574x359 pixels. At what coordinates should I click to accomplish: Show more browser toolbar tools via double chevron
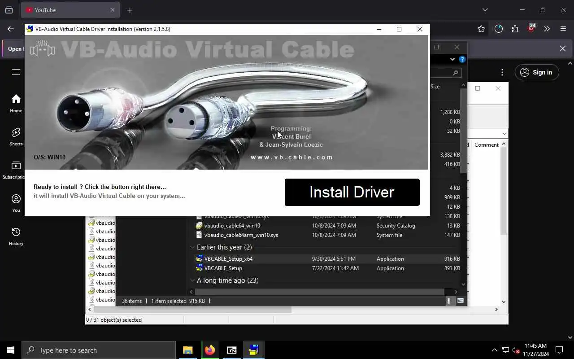coord(547,29)
